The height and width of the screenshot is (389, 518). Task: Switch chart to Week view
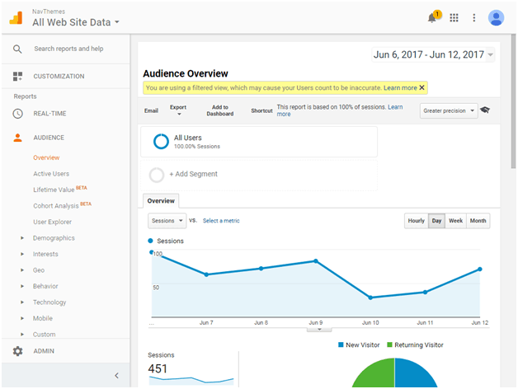(455, 221)
